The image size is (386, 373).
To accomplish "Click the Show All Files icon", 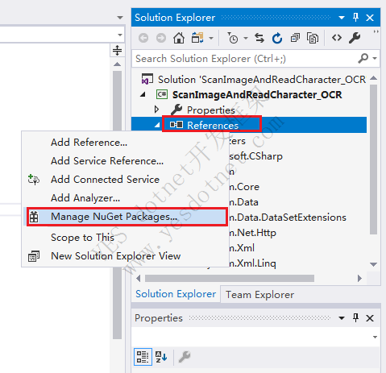I will (x=313, y=38).
